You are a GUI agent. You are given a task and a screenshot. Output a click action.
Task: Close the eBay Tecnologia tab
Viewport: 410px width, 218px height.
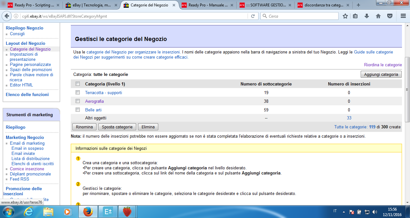[x=116, y=5]
